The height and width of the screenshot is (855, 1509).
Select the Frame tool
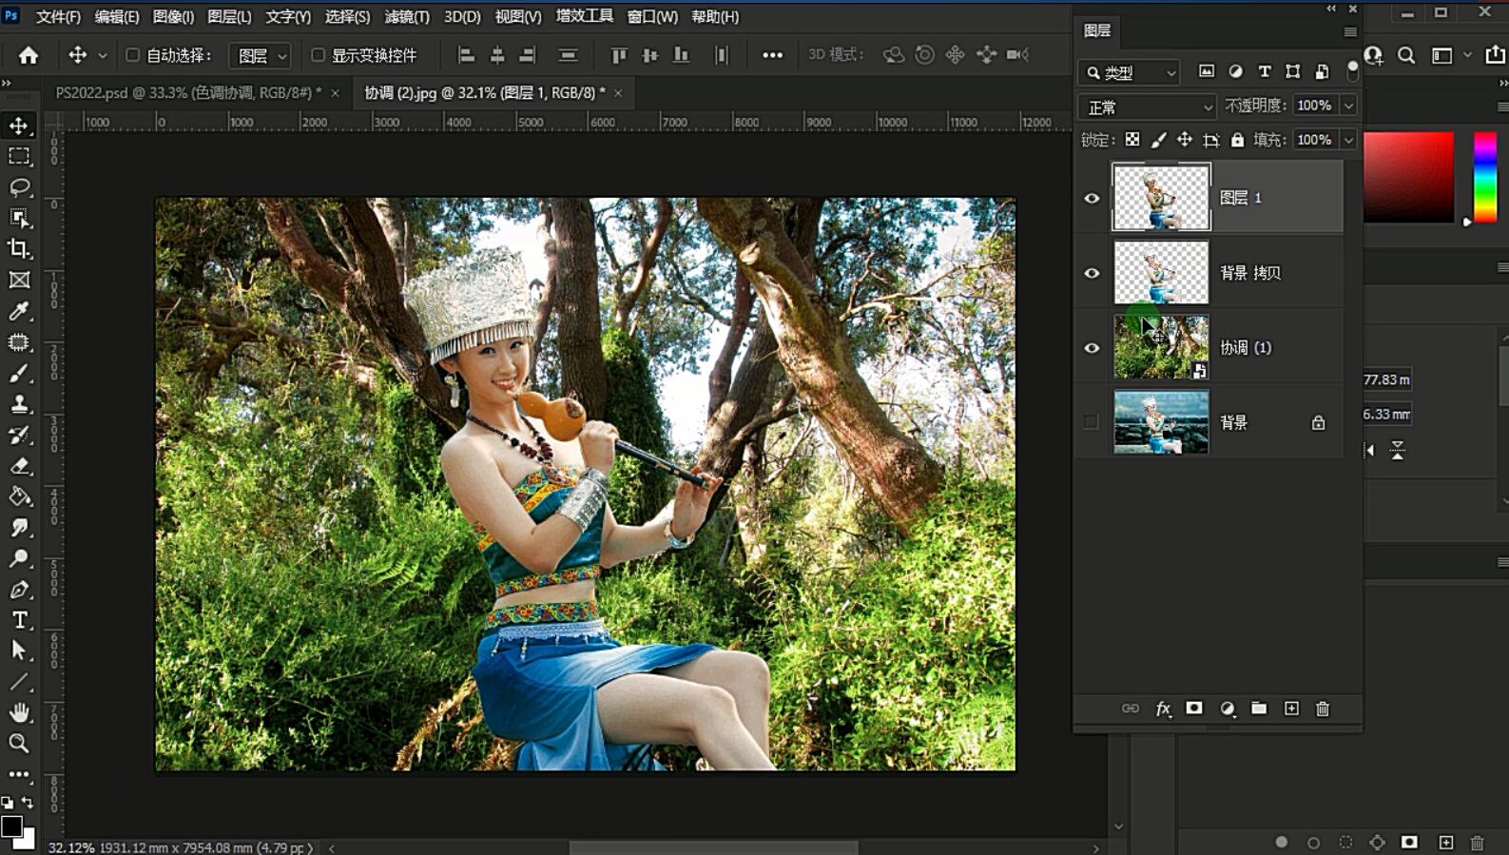19,281
